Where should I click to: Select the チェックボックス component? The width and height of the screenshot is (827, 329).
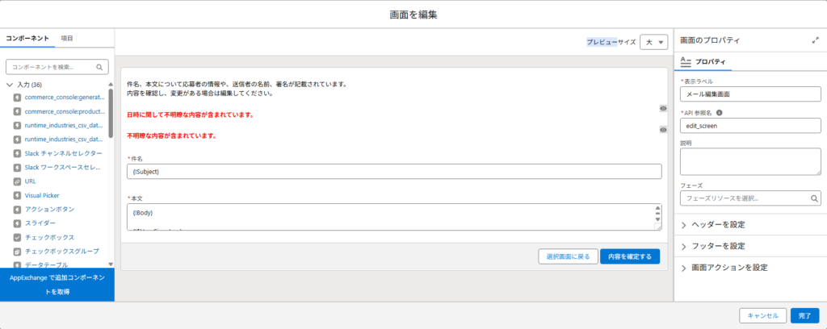(x=49, y=238)
